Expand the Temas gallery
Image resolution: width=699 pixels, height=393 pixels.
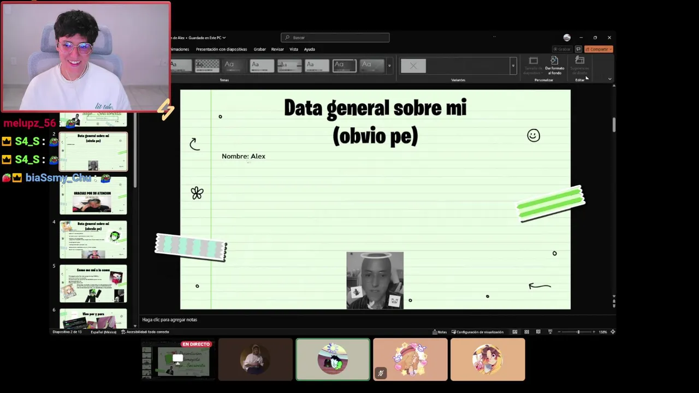389,65
